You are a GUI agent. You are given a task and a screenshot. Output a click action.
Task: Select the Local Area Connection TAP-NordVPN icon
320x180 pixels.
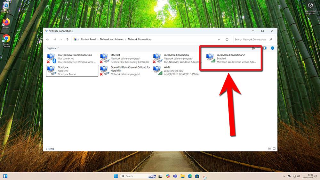[157, 58]
